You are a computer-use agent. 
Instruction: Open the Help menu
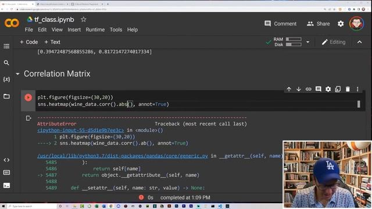133,30
